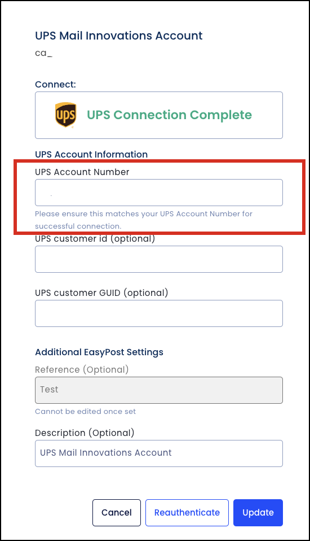
Task: Click the Cannot be edited once set hint
Action: coord(86,411)
